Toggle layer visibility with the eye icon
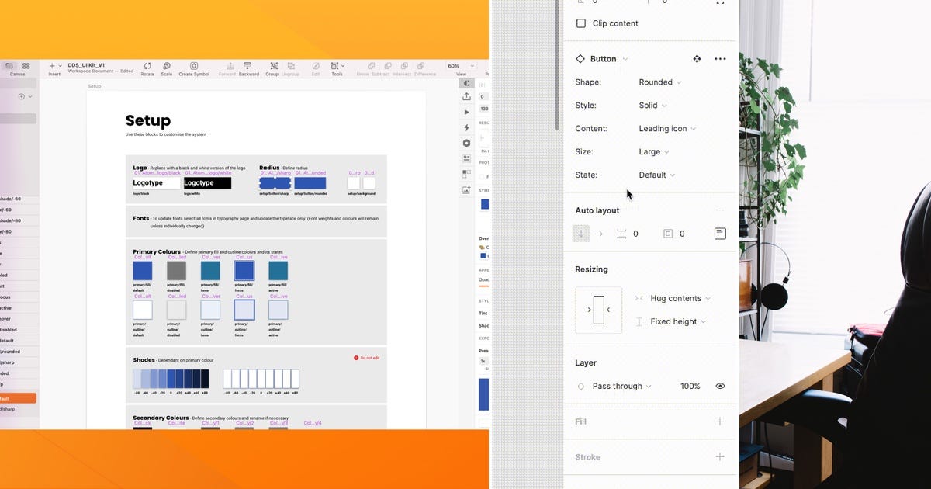931x489 pixels. [x=720, y=386]
